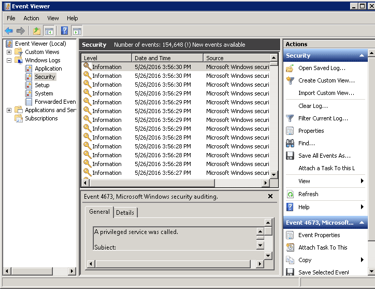The image size is (375, 289).
Task: Click the Find binoculars icon
Action: [x=290, y=143]
